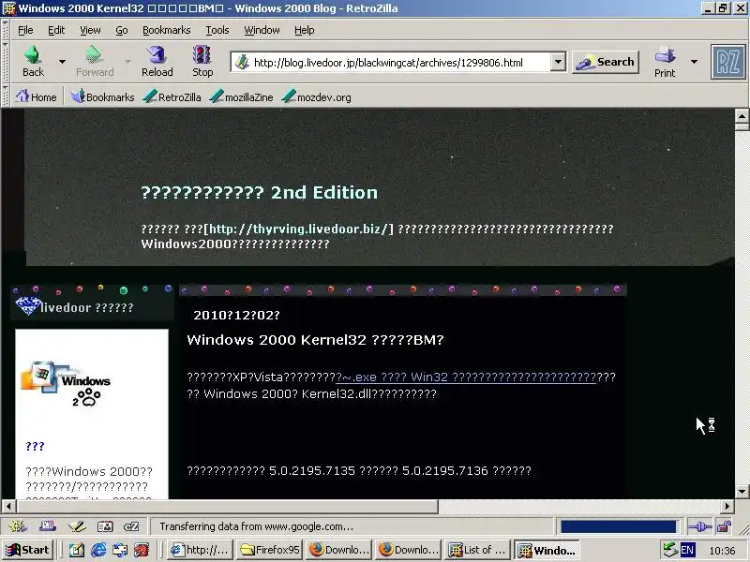Expand the URL bar history dropdown

(x=558, y=62)
